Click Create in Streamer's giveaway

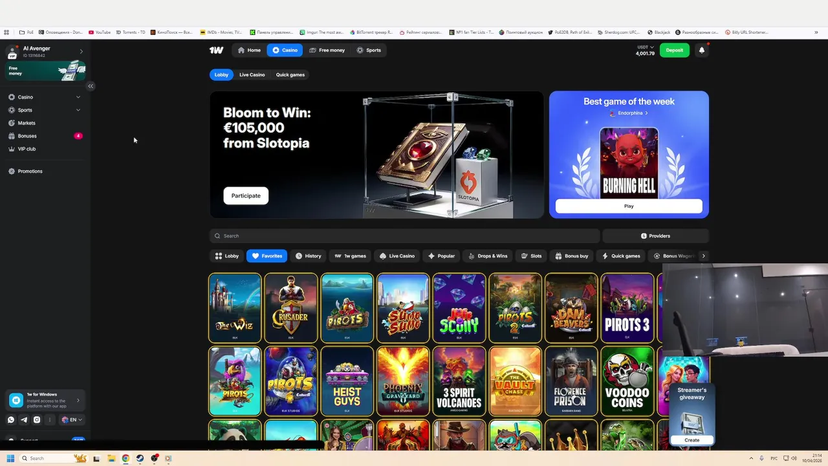point(692,440)
